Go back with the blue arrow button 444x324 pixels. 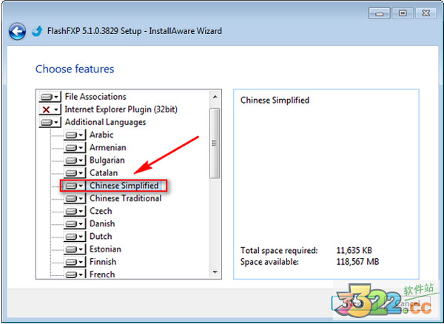click(x=17, y=31)
